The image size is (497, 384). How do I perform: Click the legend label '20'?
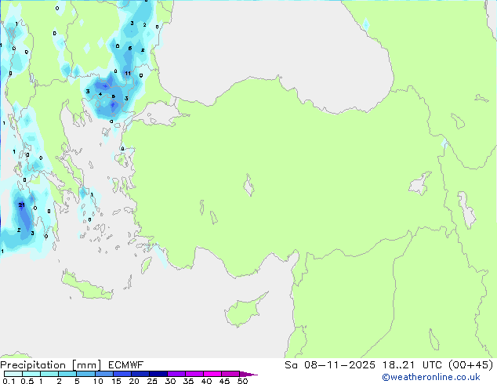click(x=134, y=381)
